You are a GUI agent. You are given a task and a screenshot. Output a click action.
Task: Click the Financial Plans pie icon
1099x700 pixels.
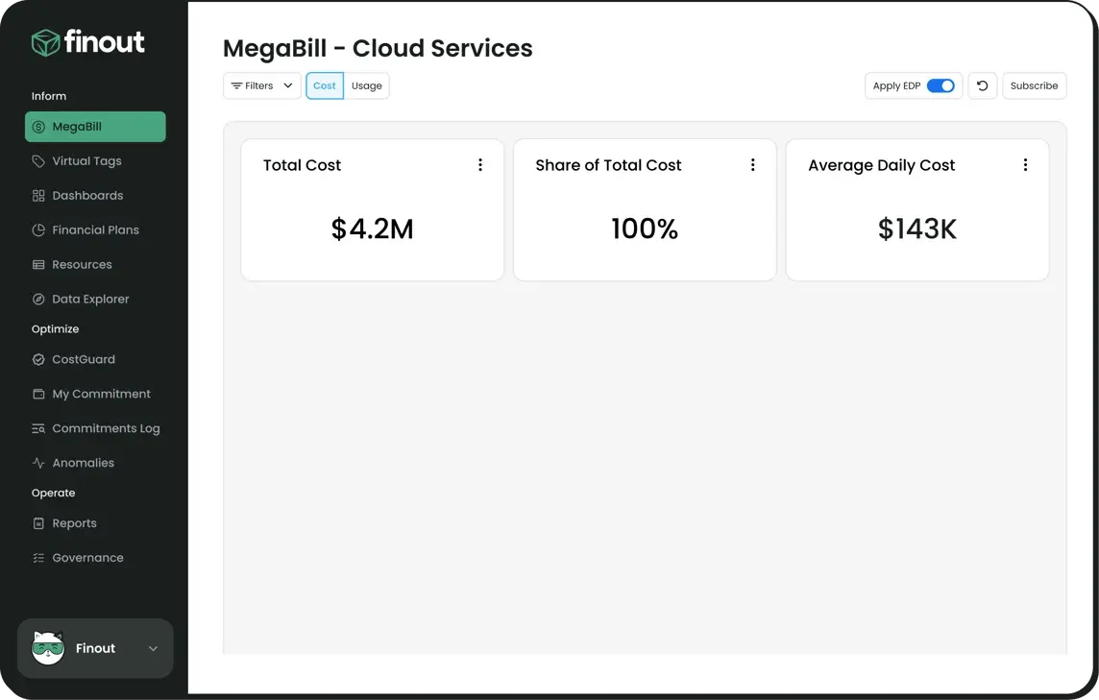point(38,229)
